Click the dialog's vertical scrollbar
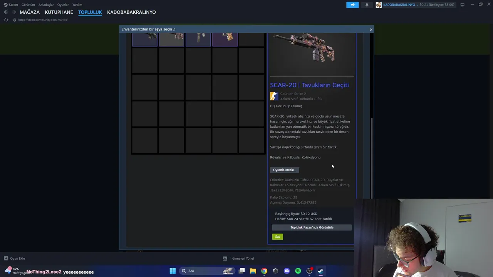The image size is (493, 277). [x=371, y=158]
